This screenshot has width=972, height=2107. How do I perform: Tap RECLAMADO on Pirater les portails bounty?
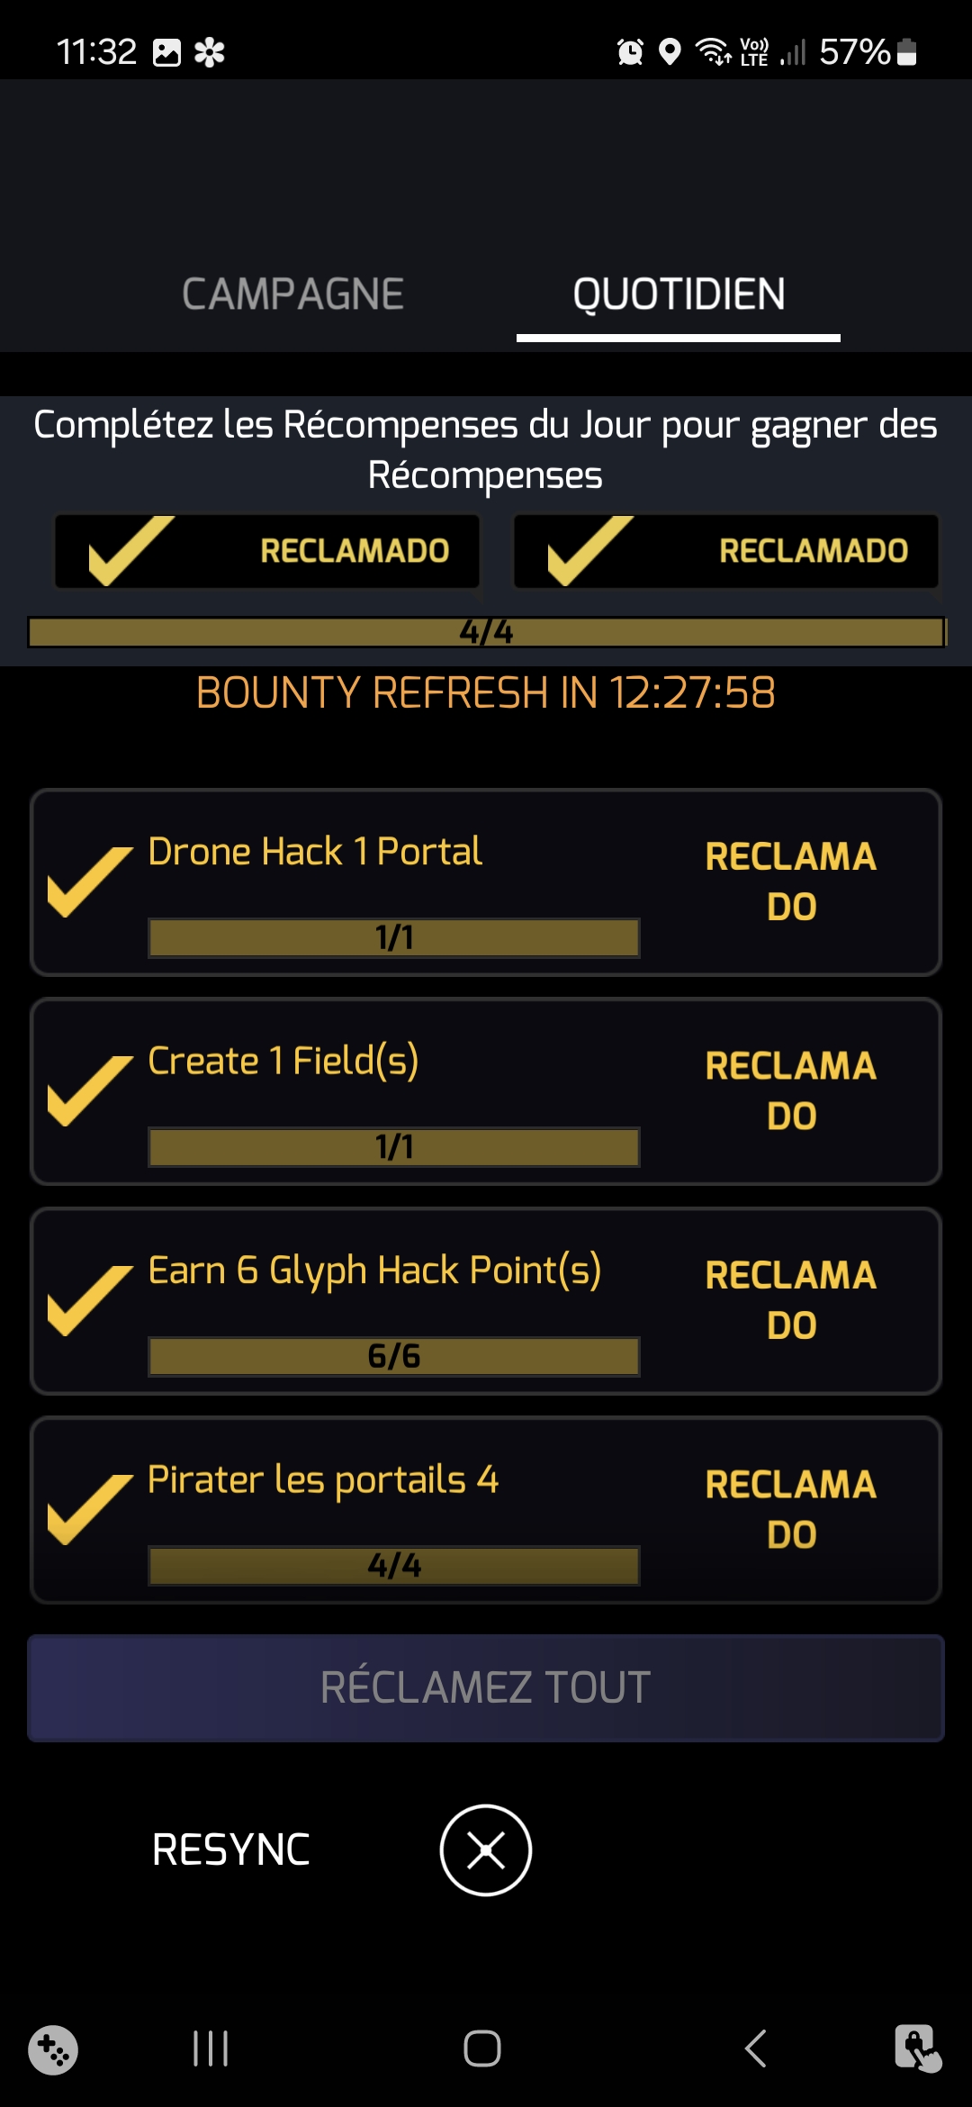[791, 1509]
